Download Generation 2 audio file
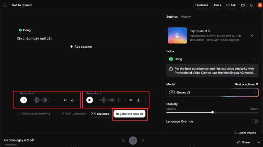This screenshot has width=263, height=147. pyautogui.click(x=139, y=100)
